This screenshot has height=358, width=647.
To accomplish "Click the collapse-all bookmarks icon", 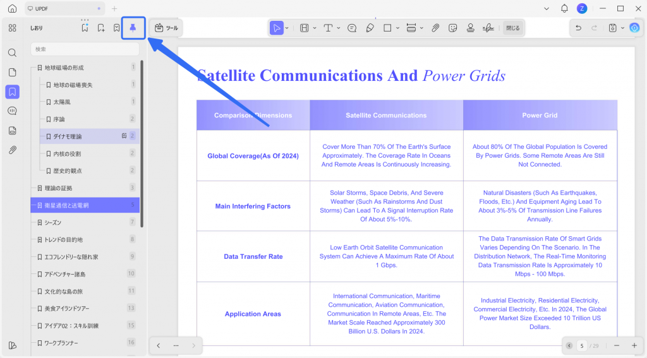I will coord(117,28).
